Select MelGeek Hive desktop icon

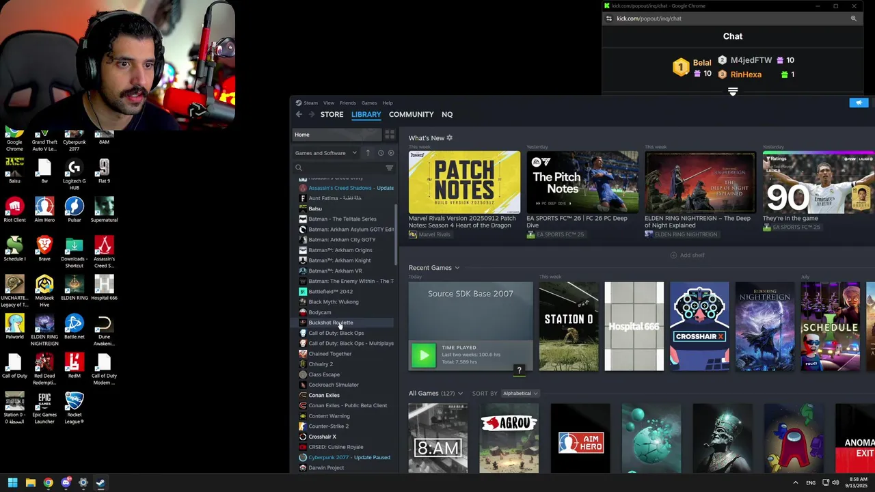click(44, 288)
